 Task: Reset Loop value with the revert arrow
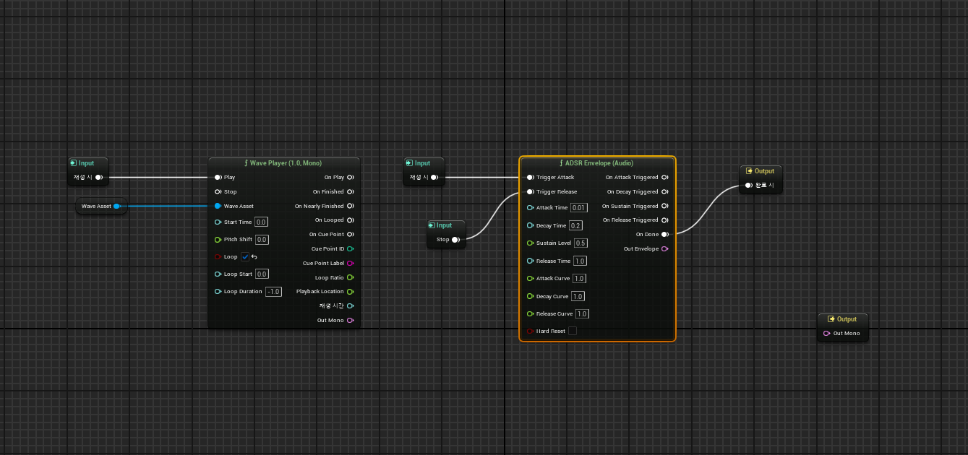(254, 256)
